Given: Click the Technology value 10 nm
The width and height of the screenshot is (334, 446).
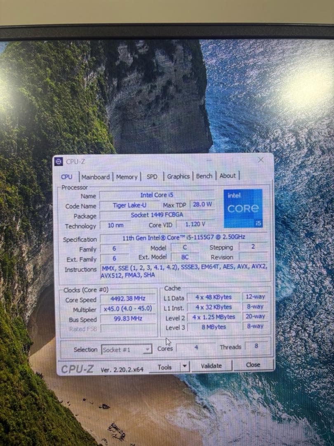Looking at the screenshot, I should (115, 225).
